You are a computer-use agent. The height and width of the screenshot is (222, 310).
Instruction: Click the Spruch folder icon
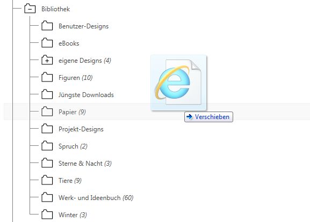pos(47,146)
